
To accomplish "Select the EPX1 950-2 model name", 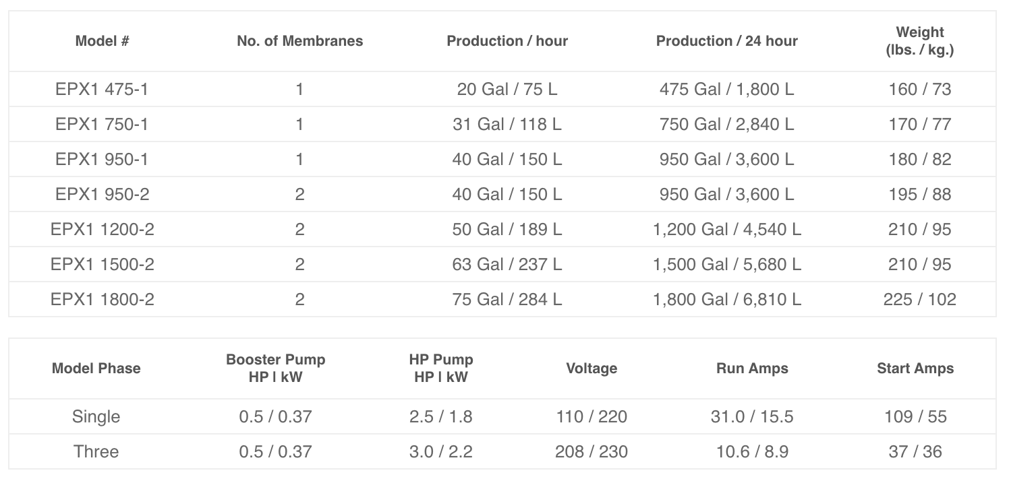I will click(102, 194).
